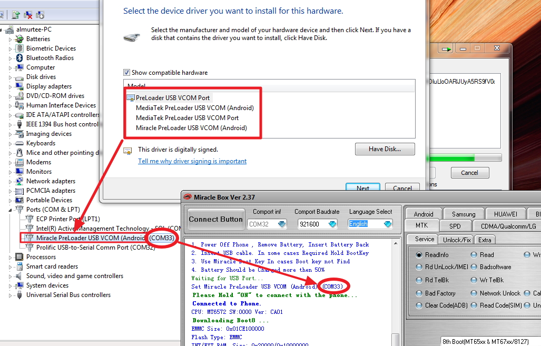This screenshot has width=541, height=346.
Task: Select the Wr TelBk radio button
Action: [474, 280]
